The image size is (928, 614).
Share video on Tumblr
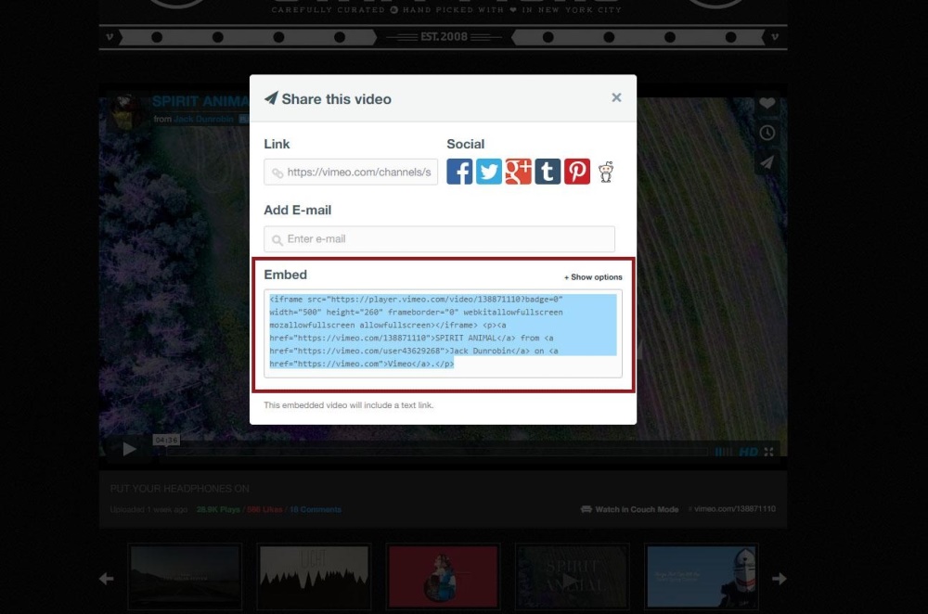pos(548,172)
